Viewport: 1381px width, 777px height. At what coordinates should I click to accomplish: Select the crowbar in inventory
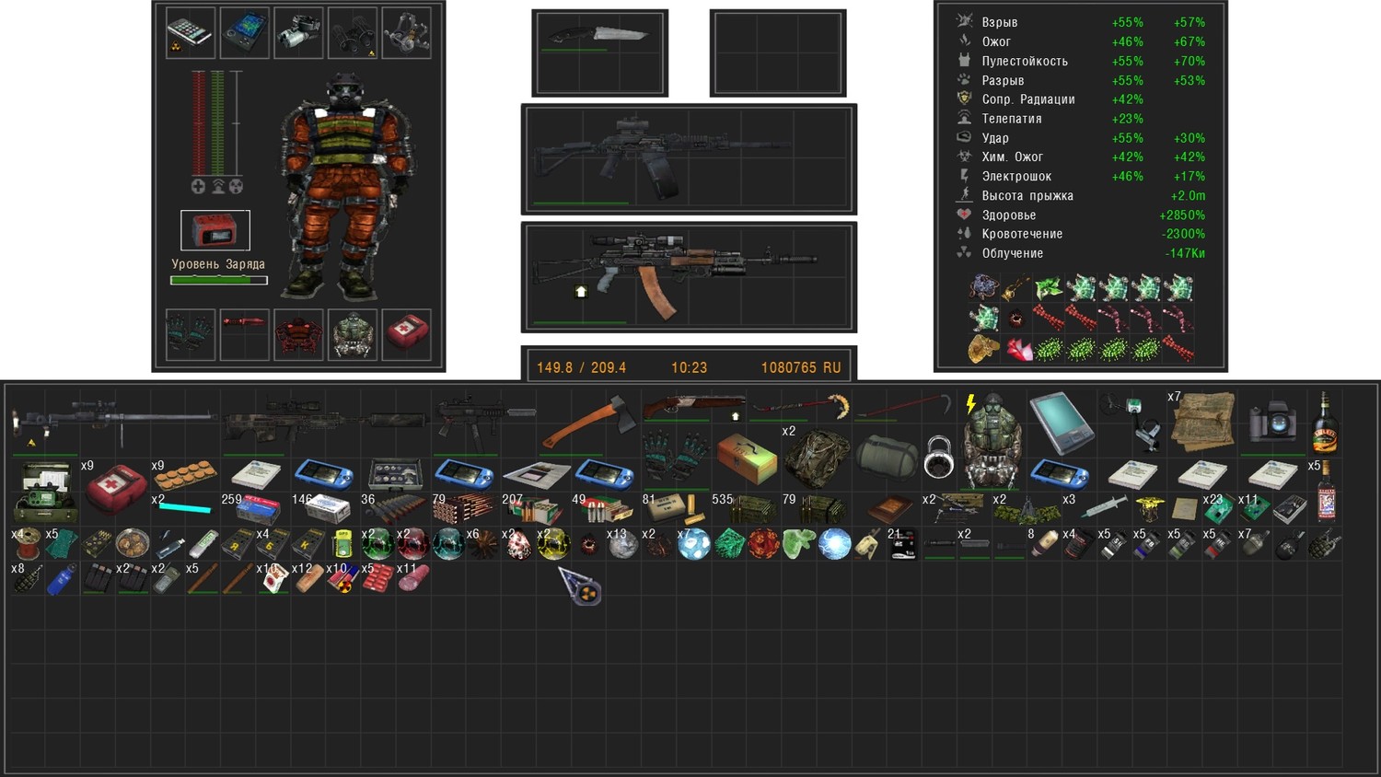tap(902, 405)
